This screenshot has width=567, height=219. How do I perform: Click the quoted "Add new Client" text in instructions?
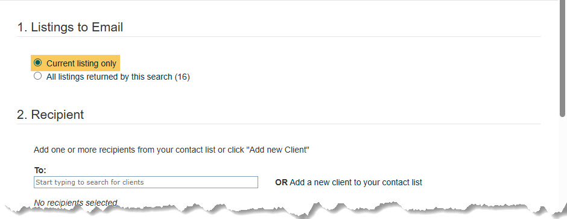[x=277, y=150]
